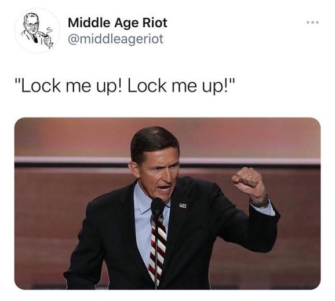Image resolution: width=335 pixels, height=301 pixels.
Task: Open the attached photo of the speaker
Action: click(x=167, y=204)
